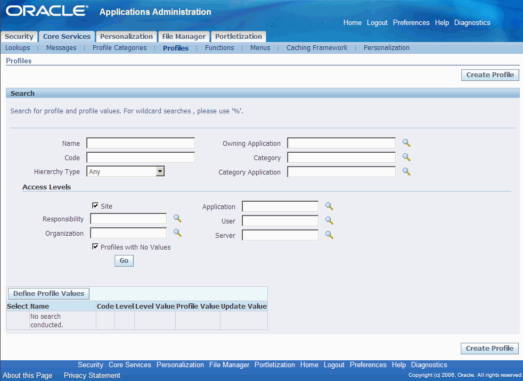Open Category Application lookup magnifier
Screen dimensions: 523x381
tap(406, 172)
